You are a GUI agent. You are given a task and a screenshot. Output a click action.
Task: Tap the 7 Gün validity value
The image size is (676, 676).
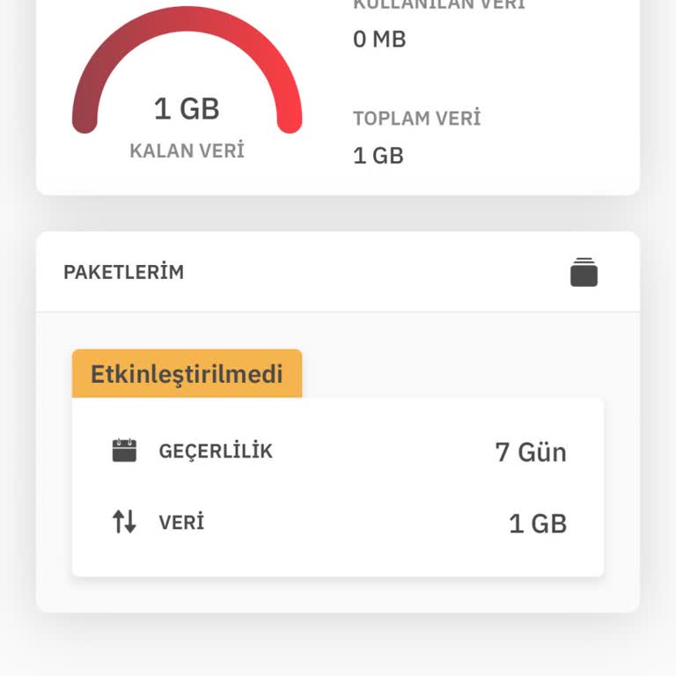[x=531, y=452]
